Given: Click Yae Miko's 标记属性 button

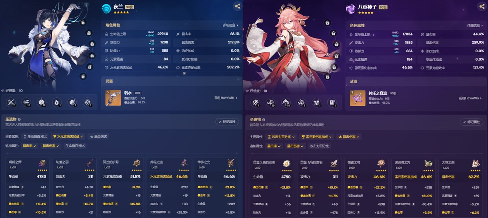Looking at the screenshot, I should [471, 122].
